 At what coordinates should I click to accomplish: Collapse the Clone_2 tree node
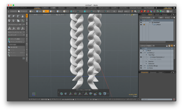[x=145, y=53]
